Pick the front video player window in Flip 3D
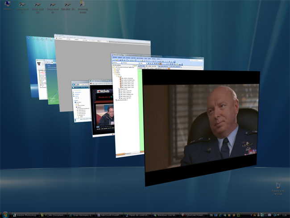This screenshot has width=290, height=218. coord(202,128)
